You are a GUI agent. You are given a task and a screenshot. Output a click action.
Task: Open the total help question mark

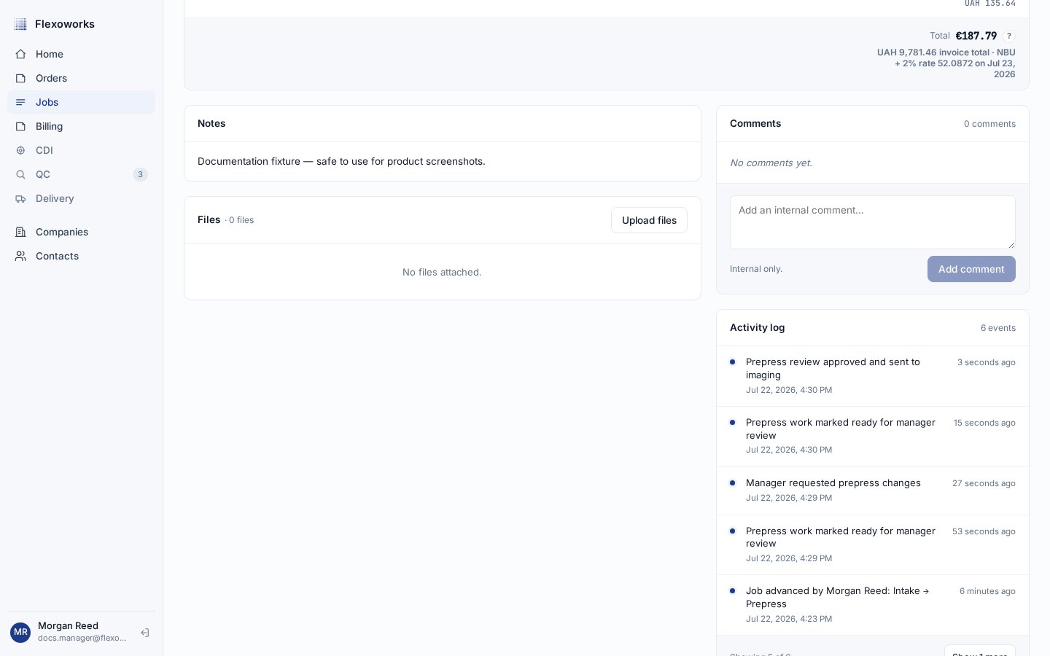pyautogui.click(x=1009, y=36)
